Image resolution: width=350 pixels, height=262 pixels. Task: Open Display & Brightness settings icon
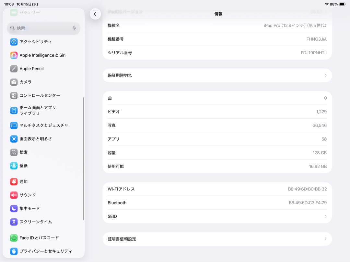13,139
